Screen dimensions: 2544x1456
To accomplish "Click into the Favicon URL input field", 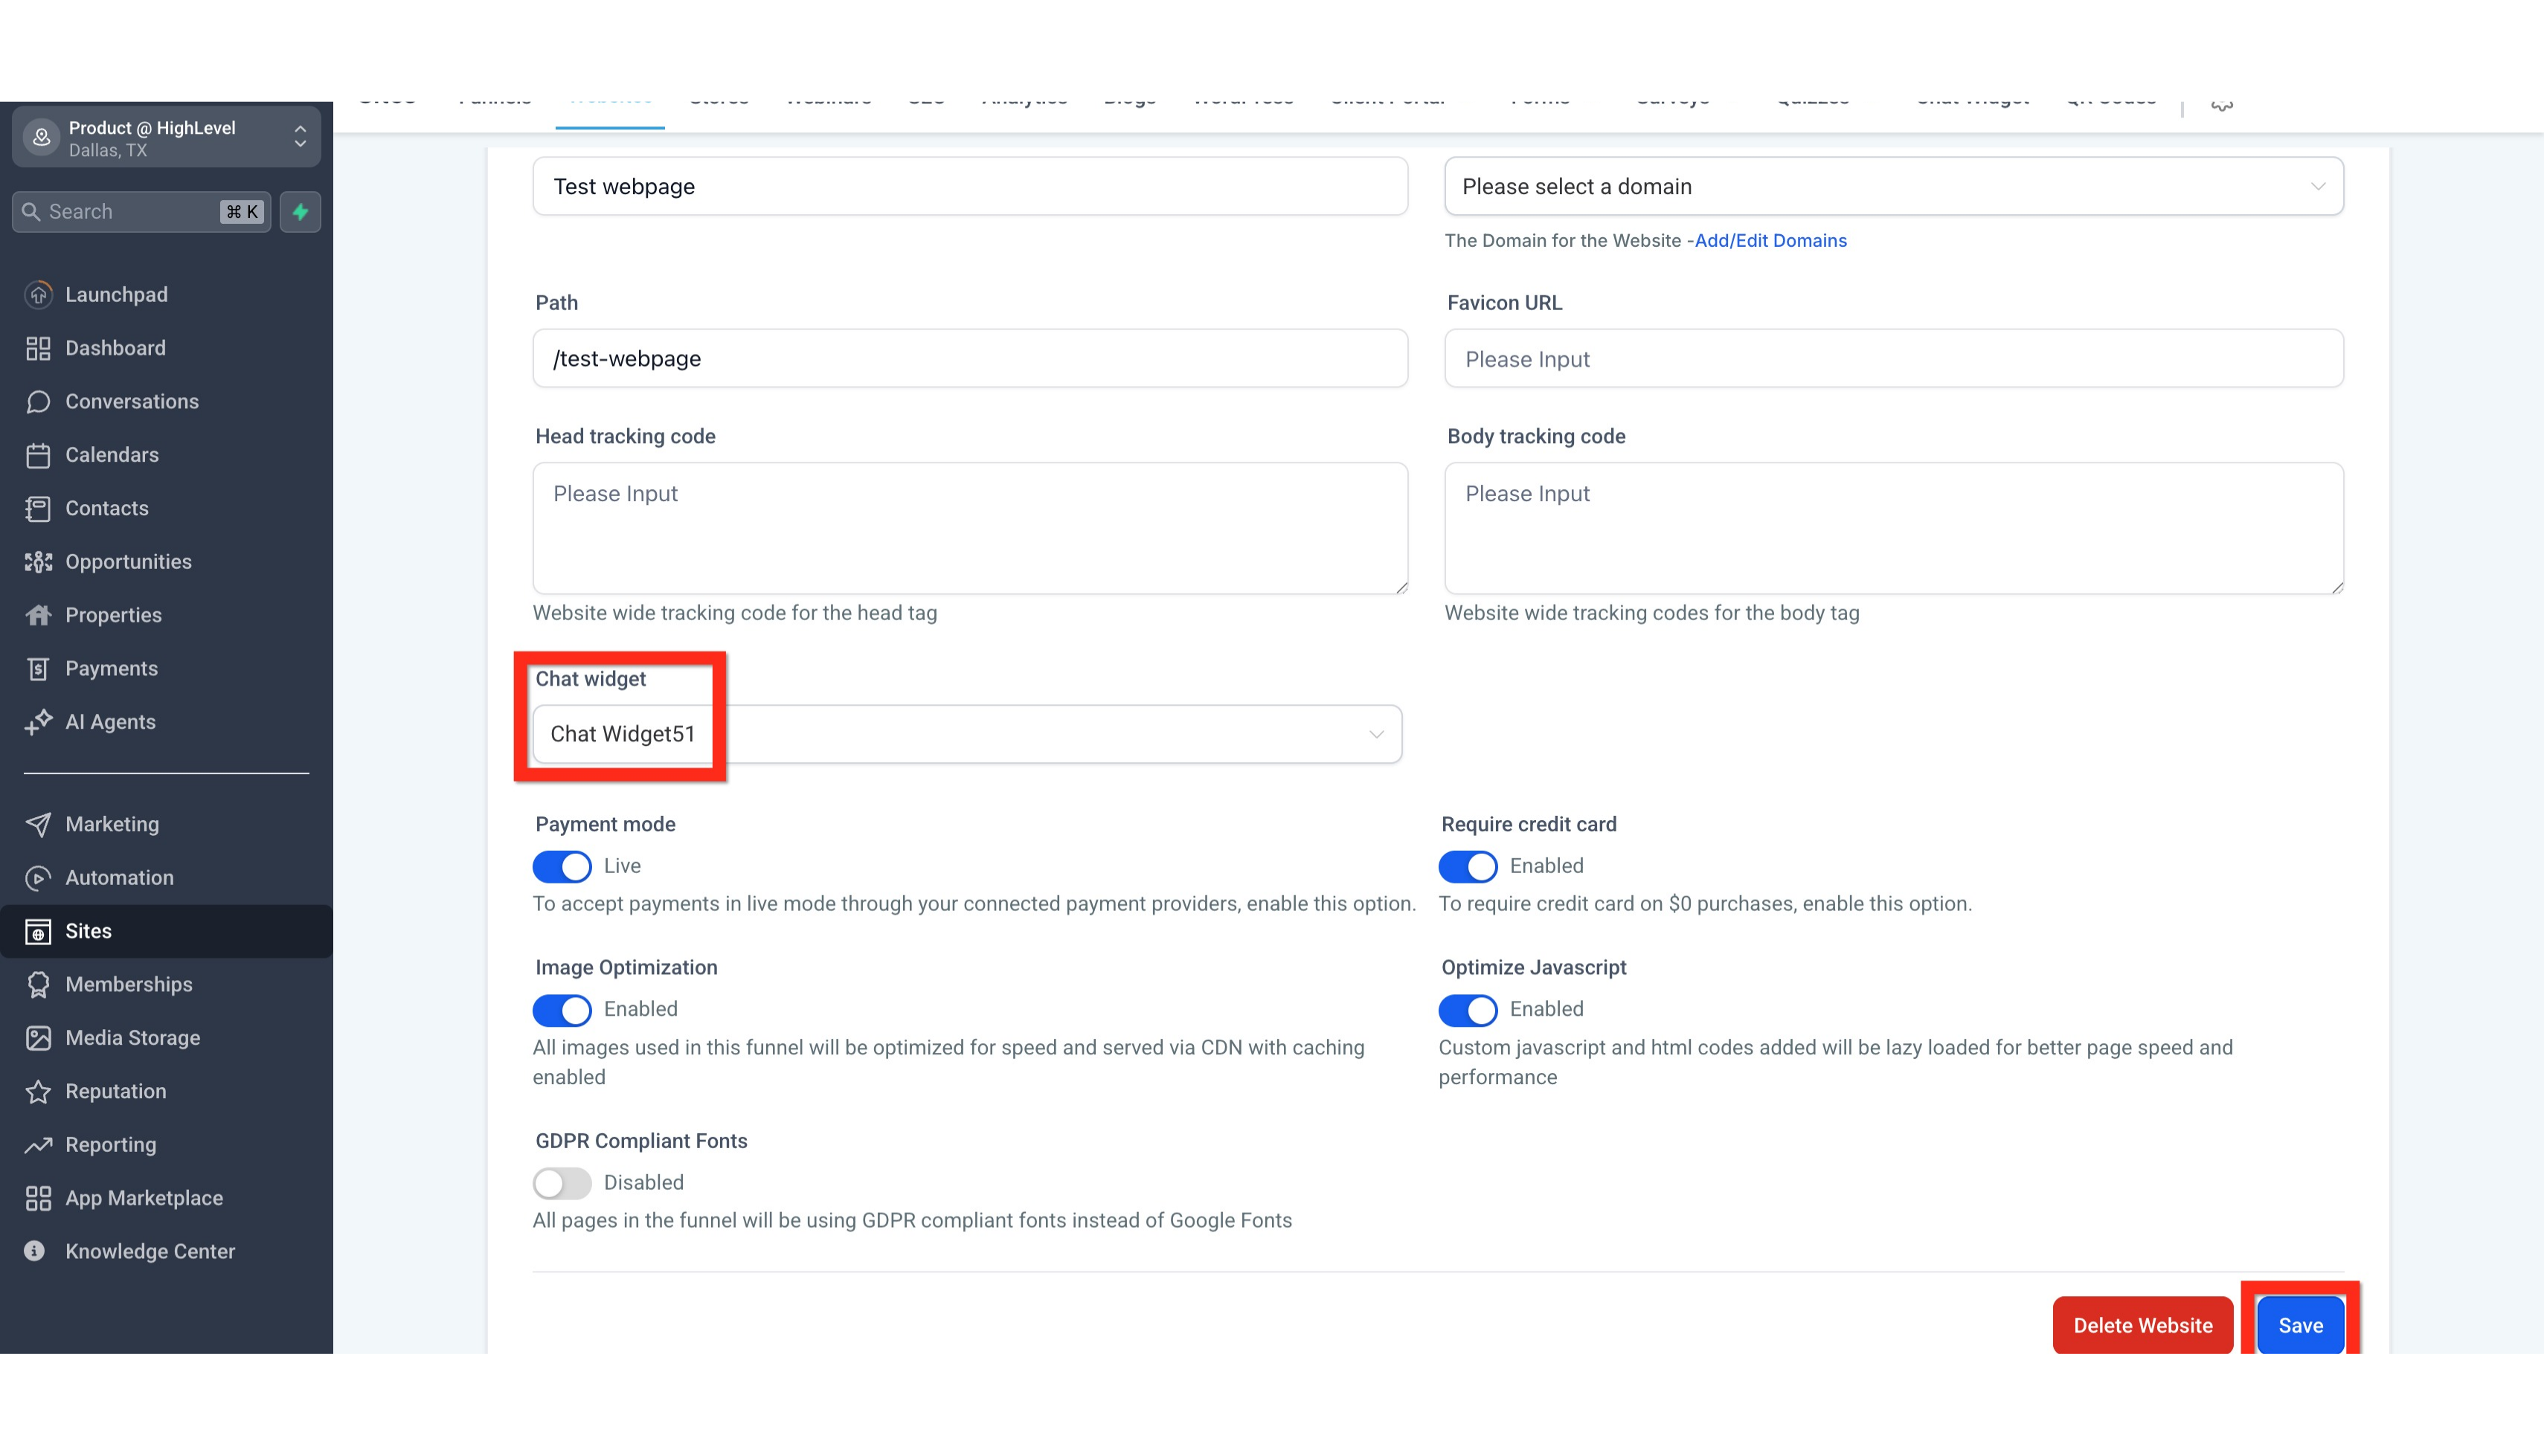I will click(x=1893, y=359).
